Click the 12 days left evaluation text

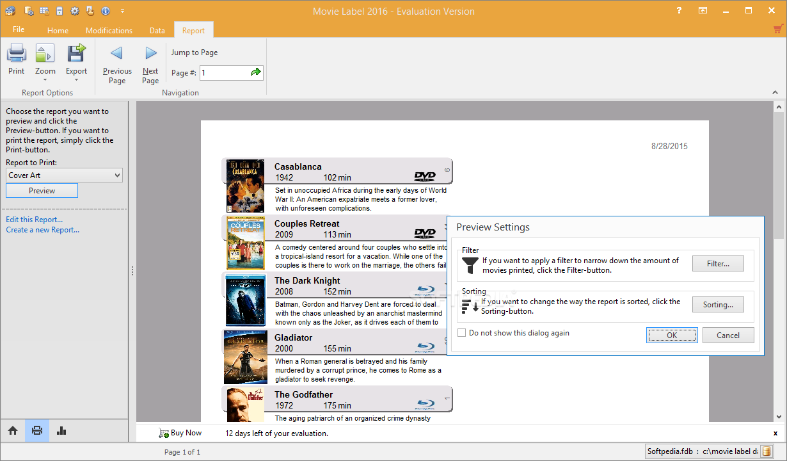pos(276,433)
